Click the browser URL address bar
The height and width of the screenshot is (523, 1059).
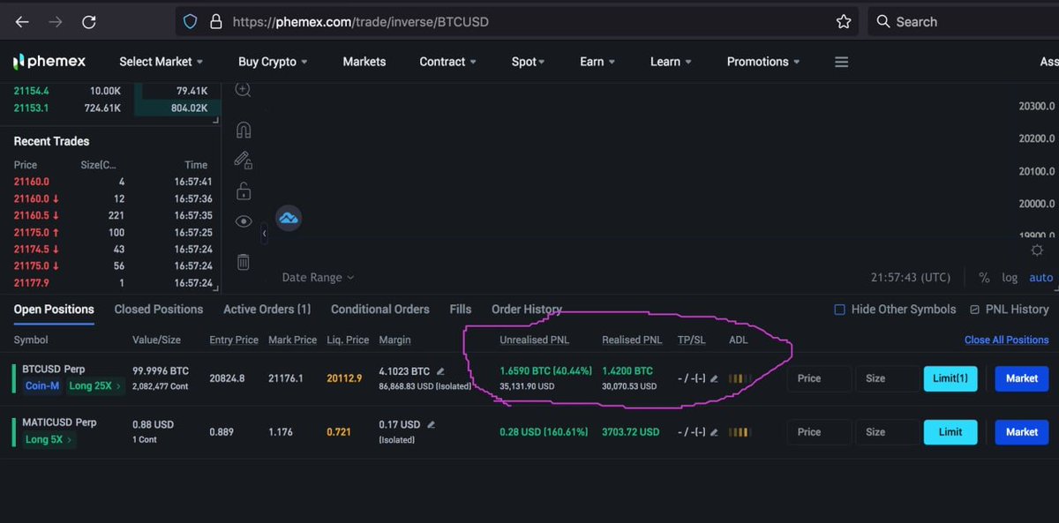click(519, 22)
